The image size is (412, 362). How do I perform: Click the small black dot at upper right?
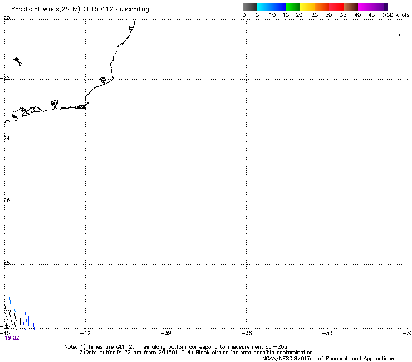(399, 35)
